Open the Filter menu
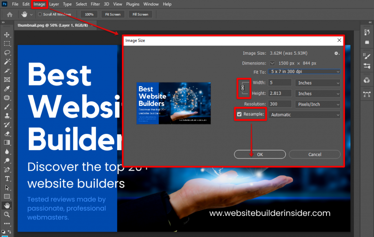The image size is (374, 237). [95, 4]
